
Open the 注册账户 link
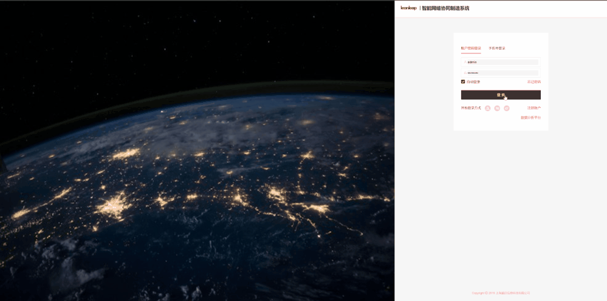coord(534,108)
